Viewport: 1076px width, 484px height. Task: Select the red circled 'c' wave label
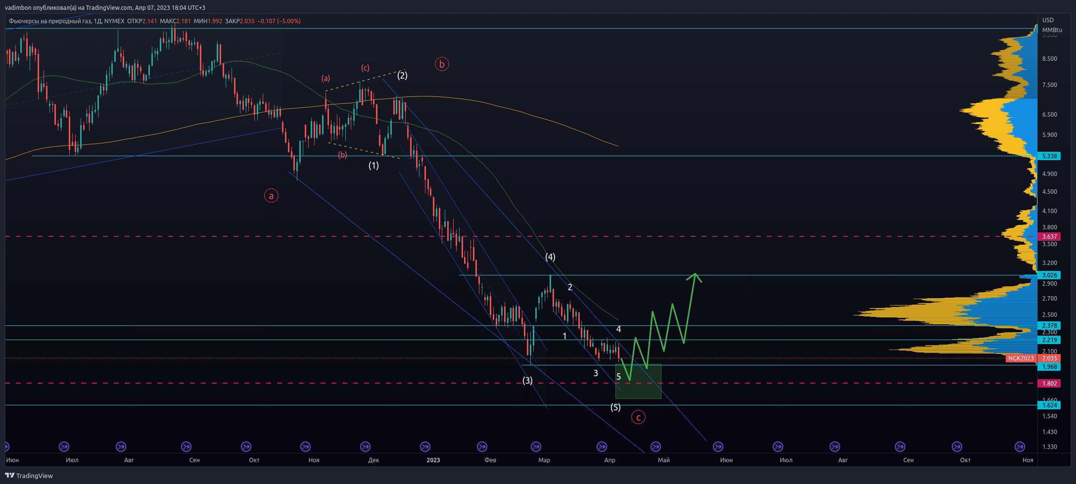tap(638, 418)
